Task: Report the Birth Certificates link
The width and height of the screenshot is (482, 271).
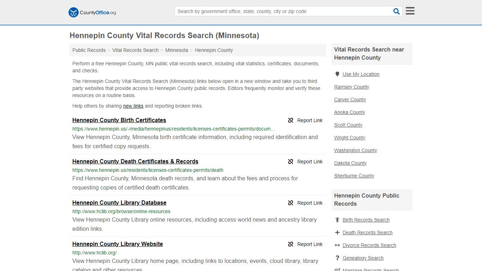Action: [x=305, y=120]
